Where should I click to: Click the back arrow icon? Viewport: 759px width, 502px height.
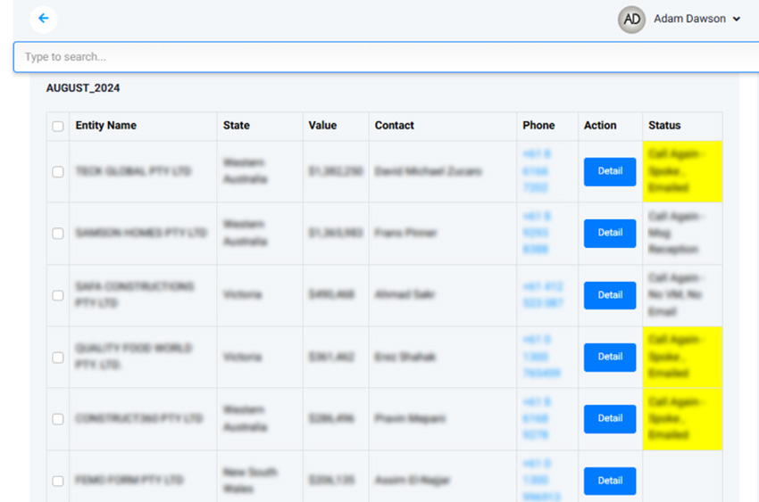point(43,19)
